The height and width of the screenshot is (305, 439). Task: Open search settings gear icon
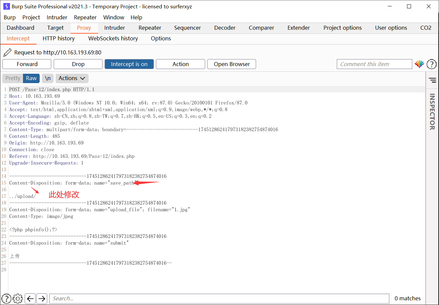point(18,298)
